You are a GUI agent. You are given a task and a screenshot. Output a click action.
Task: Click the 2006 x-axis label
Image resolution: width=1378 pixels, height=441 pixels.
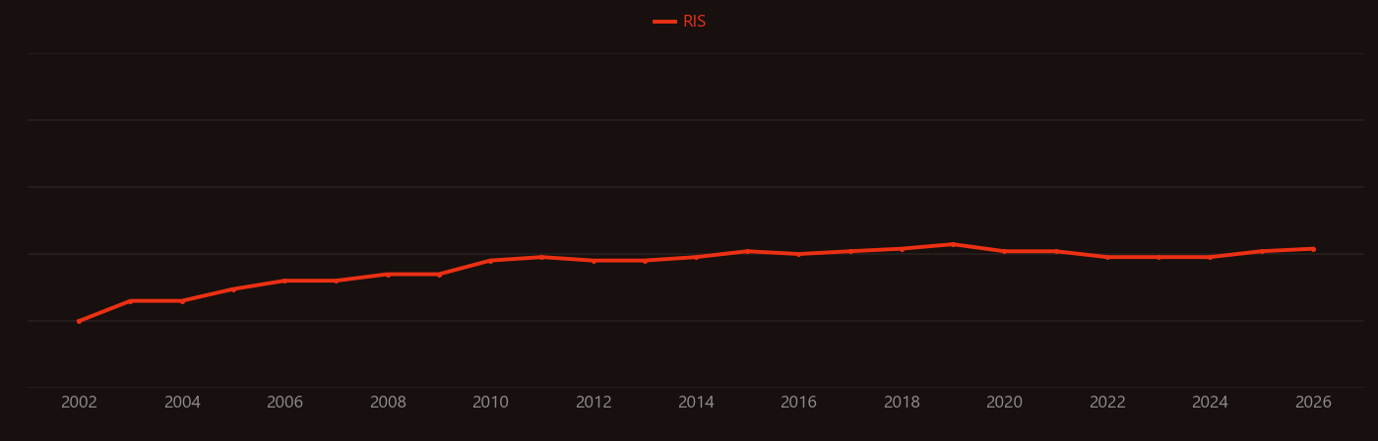(284, 403)
